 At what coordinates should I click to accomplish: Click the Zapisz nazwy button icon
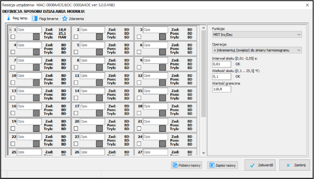[212, 165]
